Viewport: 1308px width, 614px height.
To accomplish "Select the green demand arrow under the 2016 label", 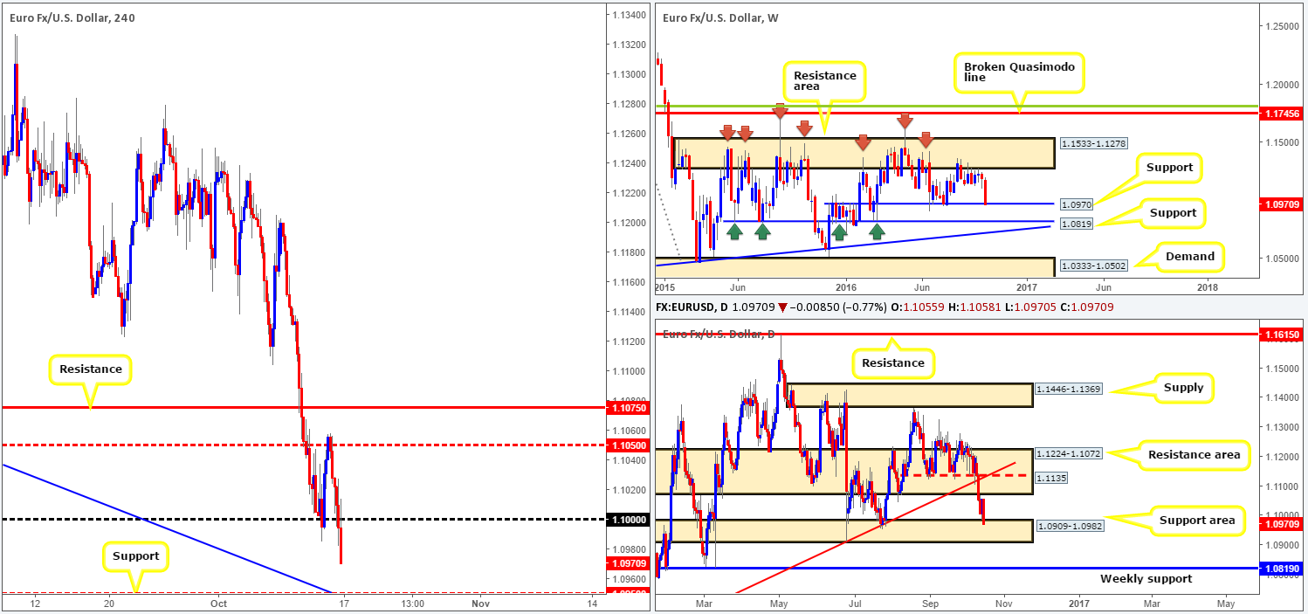I will (x=838, y=231).
